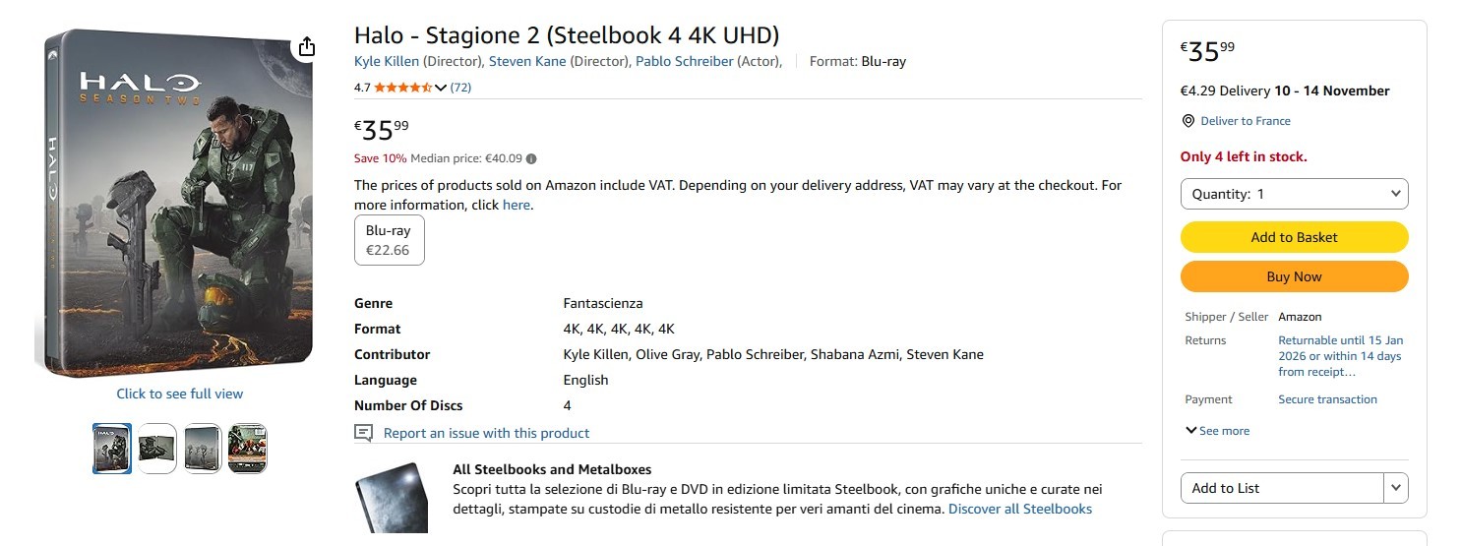Click the Buy Now button

[1294, 276]
